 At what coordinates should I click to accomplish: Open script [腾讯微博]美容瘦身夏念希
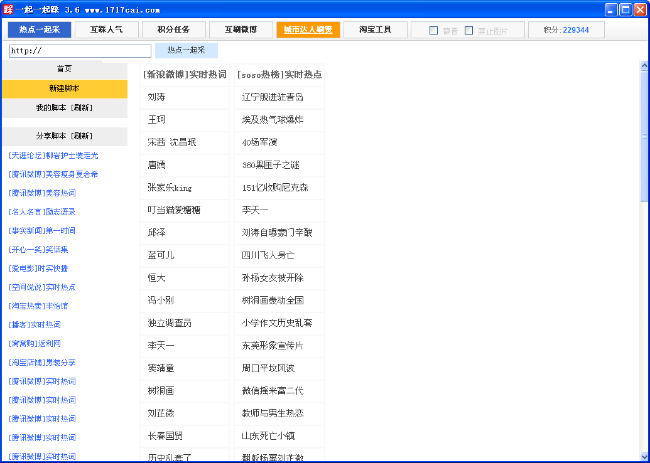(x=53, y=174)
